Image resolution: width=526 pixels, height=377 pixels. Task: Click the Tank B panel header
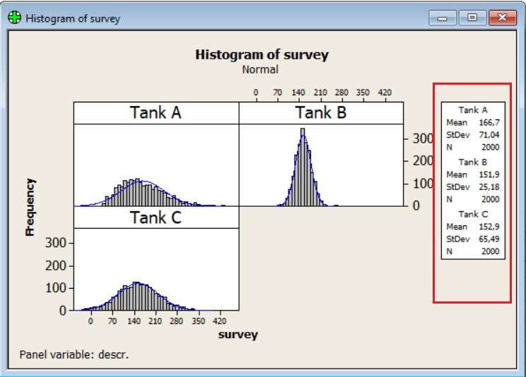pos(322,113)
